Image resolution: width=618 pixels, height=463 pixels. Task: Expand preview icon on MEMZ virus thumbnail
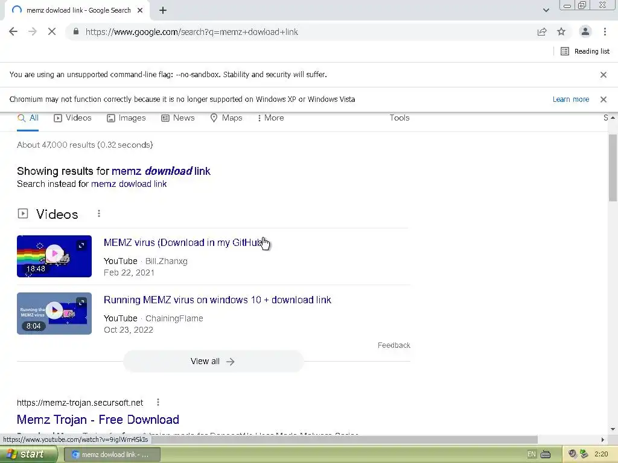81,245
